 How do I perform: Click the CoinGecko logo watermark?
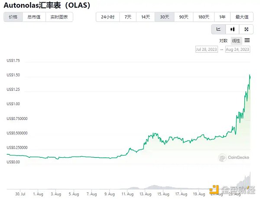pos(234,158)
